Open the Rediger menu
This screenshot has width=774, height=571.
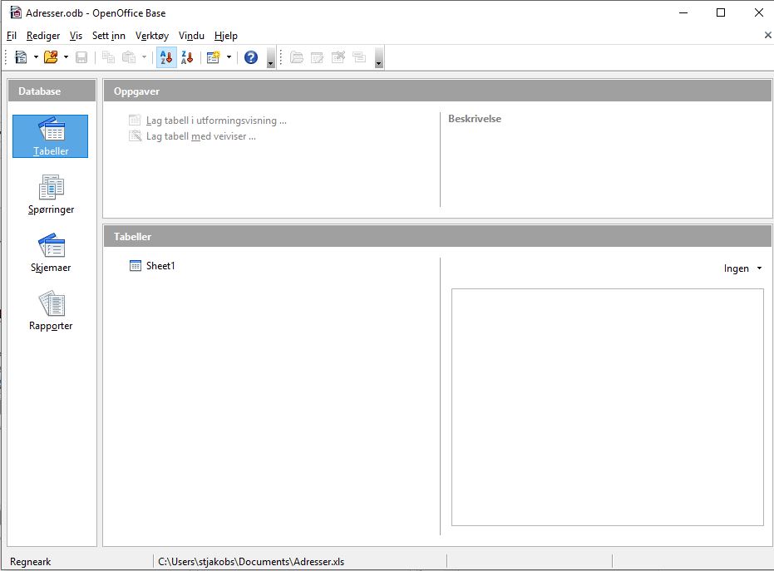point(43,36)
